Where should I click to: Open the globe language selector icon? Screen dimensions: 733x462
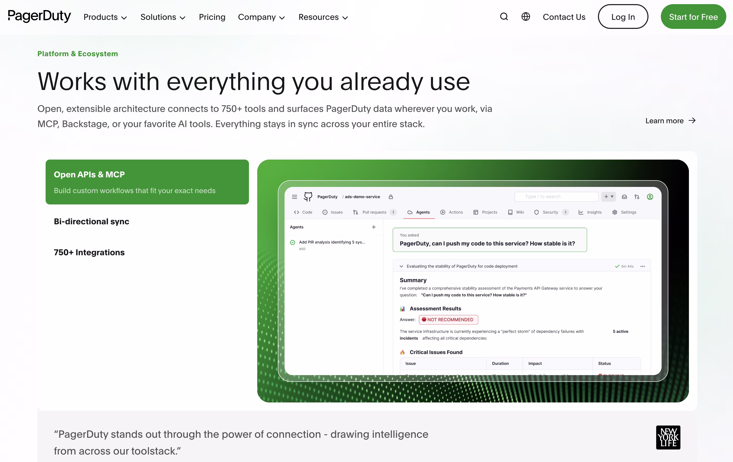click(x=526, y=17)
